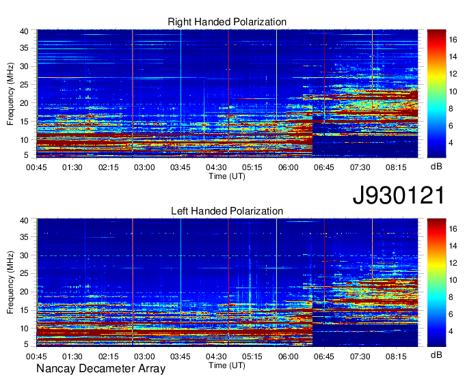Viewport: 465px width, 377px height.
Task: Select the Left Handed plot's "Frequency (MHz)" axis label
Action: 10,283
